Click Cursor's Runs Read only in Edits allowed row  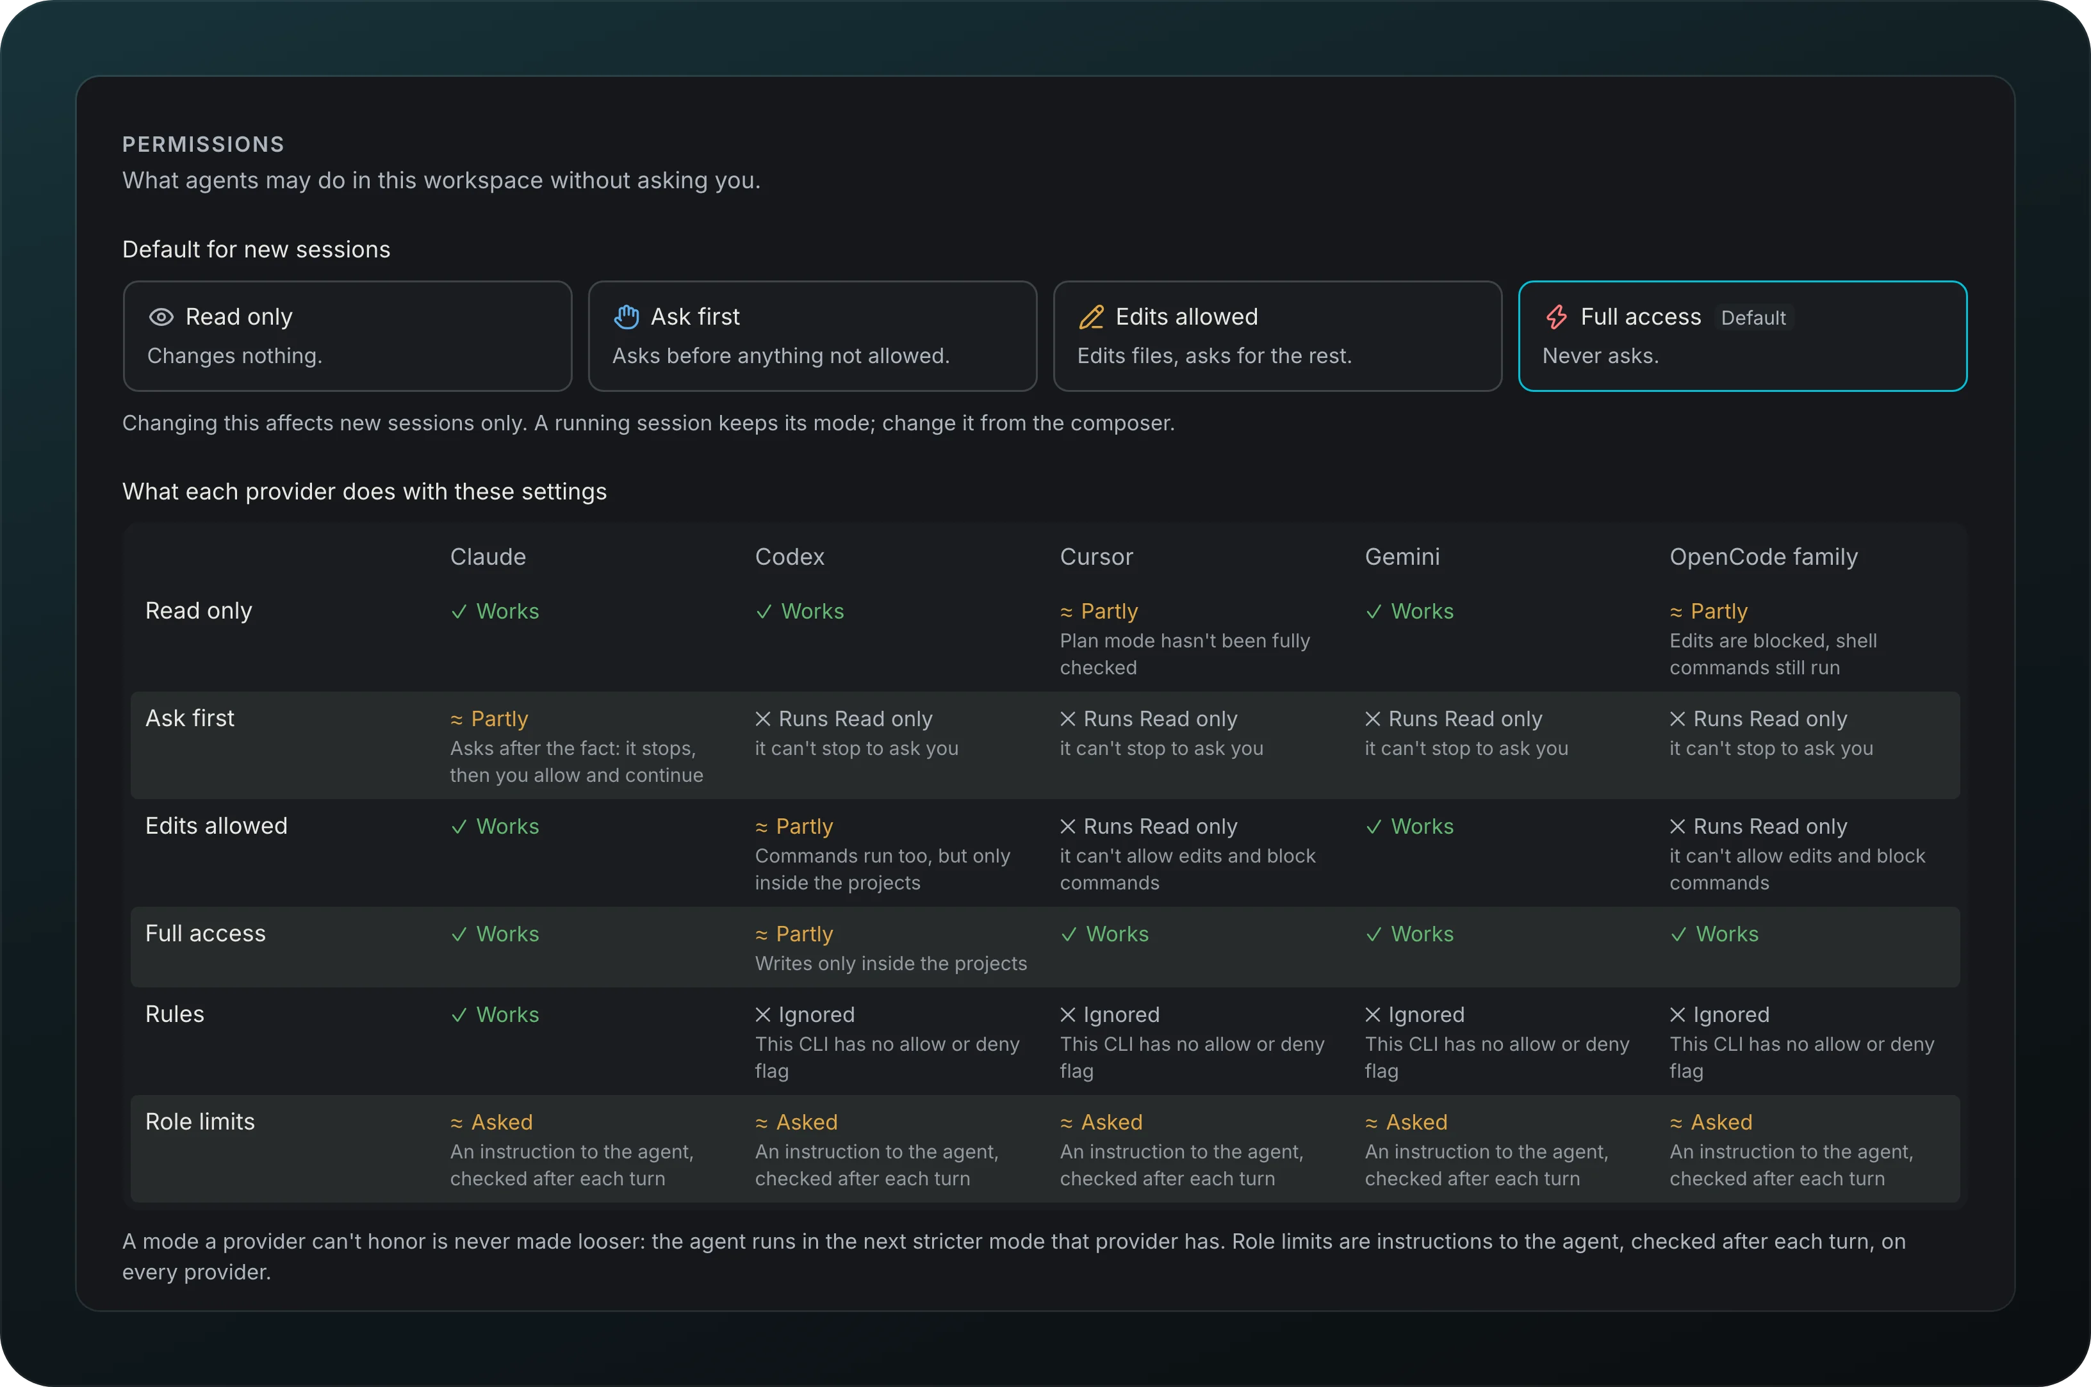pyautogui.click(x=1149, y=826)
